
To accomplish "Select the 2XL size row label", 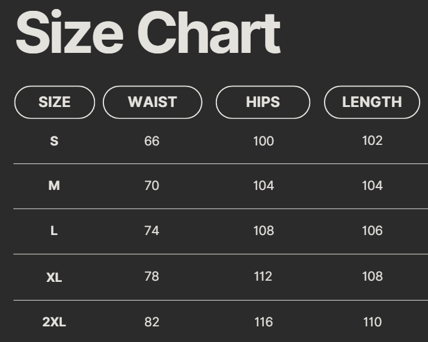I will coord(54,322).
